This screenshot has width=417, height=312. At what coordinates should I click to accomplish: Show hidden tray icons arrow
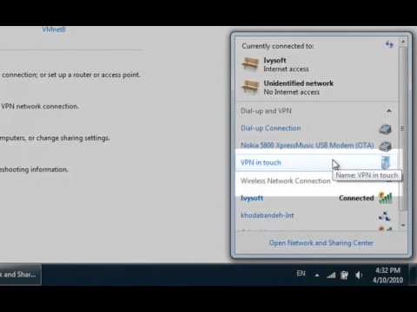317,275
